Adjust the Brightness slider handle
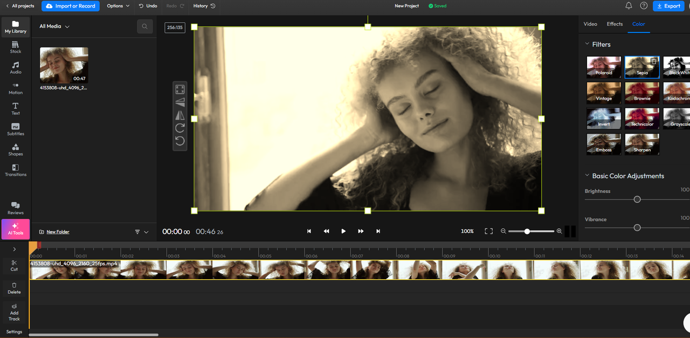This screenshot has width=690, height=338. tap(637, 199)
